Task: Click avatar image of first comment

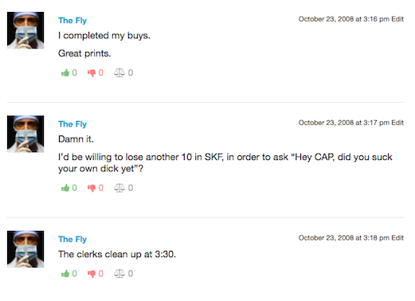Action: pyautogui.click(x=25, y=30)
